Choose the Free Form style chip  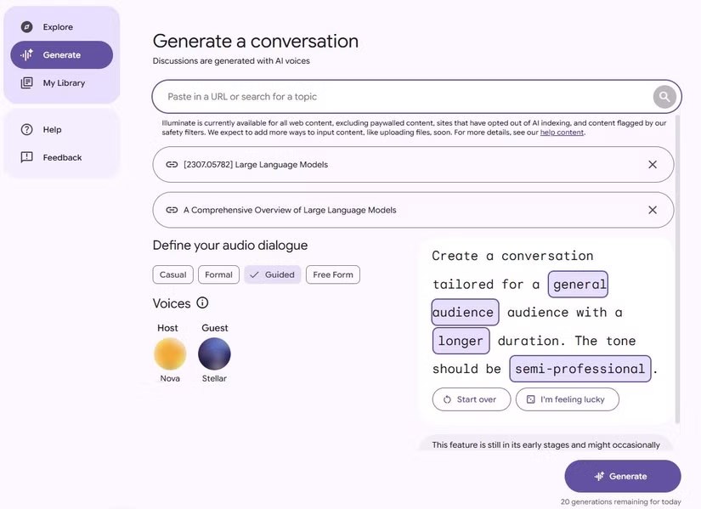click(x=332, y=274)
